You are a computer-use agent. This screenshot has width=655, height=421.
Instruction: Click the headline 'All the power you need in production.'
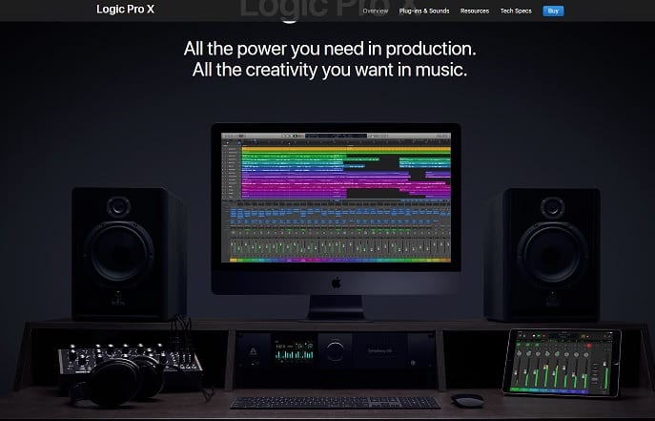[330, 49]
